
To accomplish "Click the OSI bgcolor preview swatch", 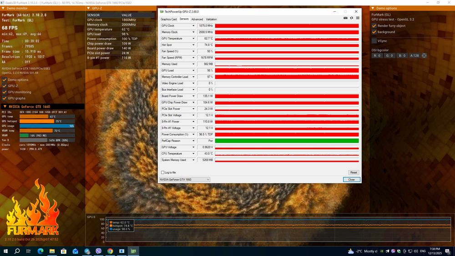I will coord(424,55).
